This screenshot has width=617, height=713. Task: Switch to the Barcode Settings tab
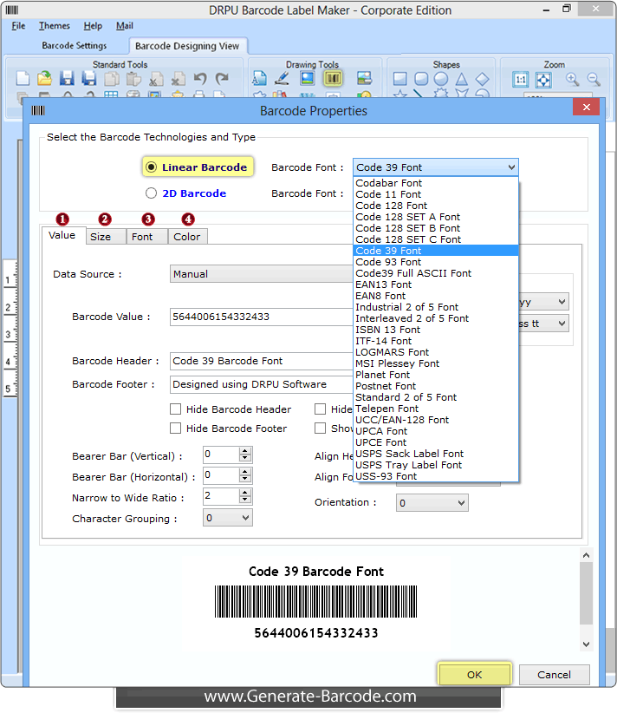(74, 45)
